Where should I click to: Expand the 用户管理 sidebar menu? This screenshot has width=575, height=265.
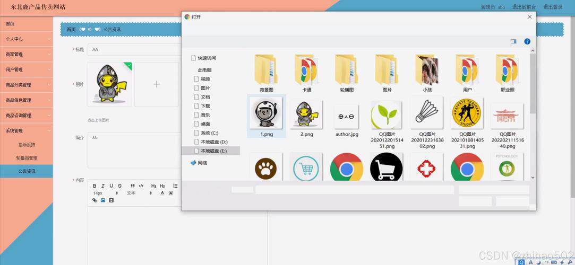click(x=27, y=69)
